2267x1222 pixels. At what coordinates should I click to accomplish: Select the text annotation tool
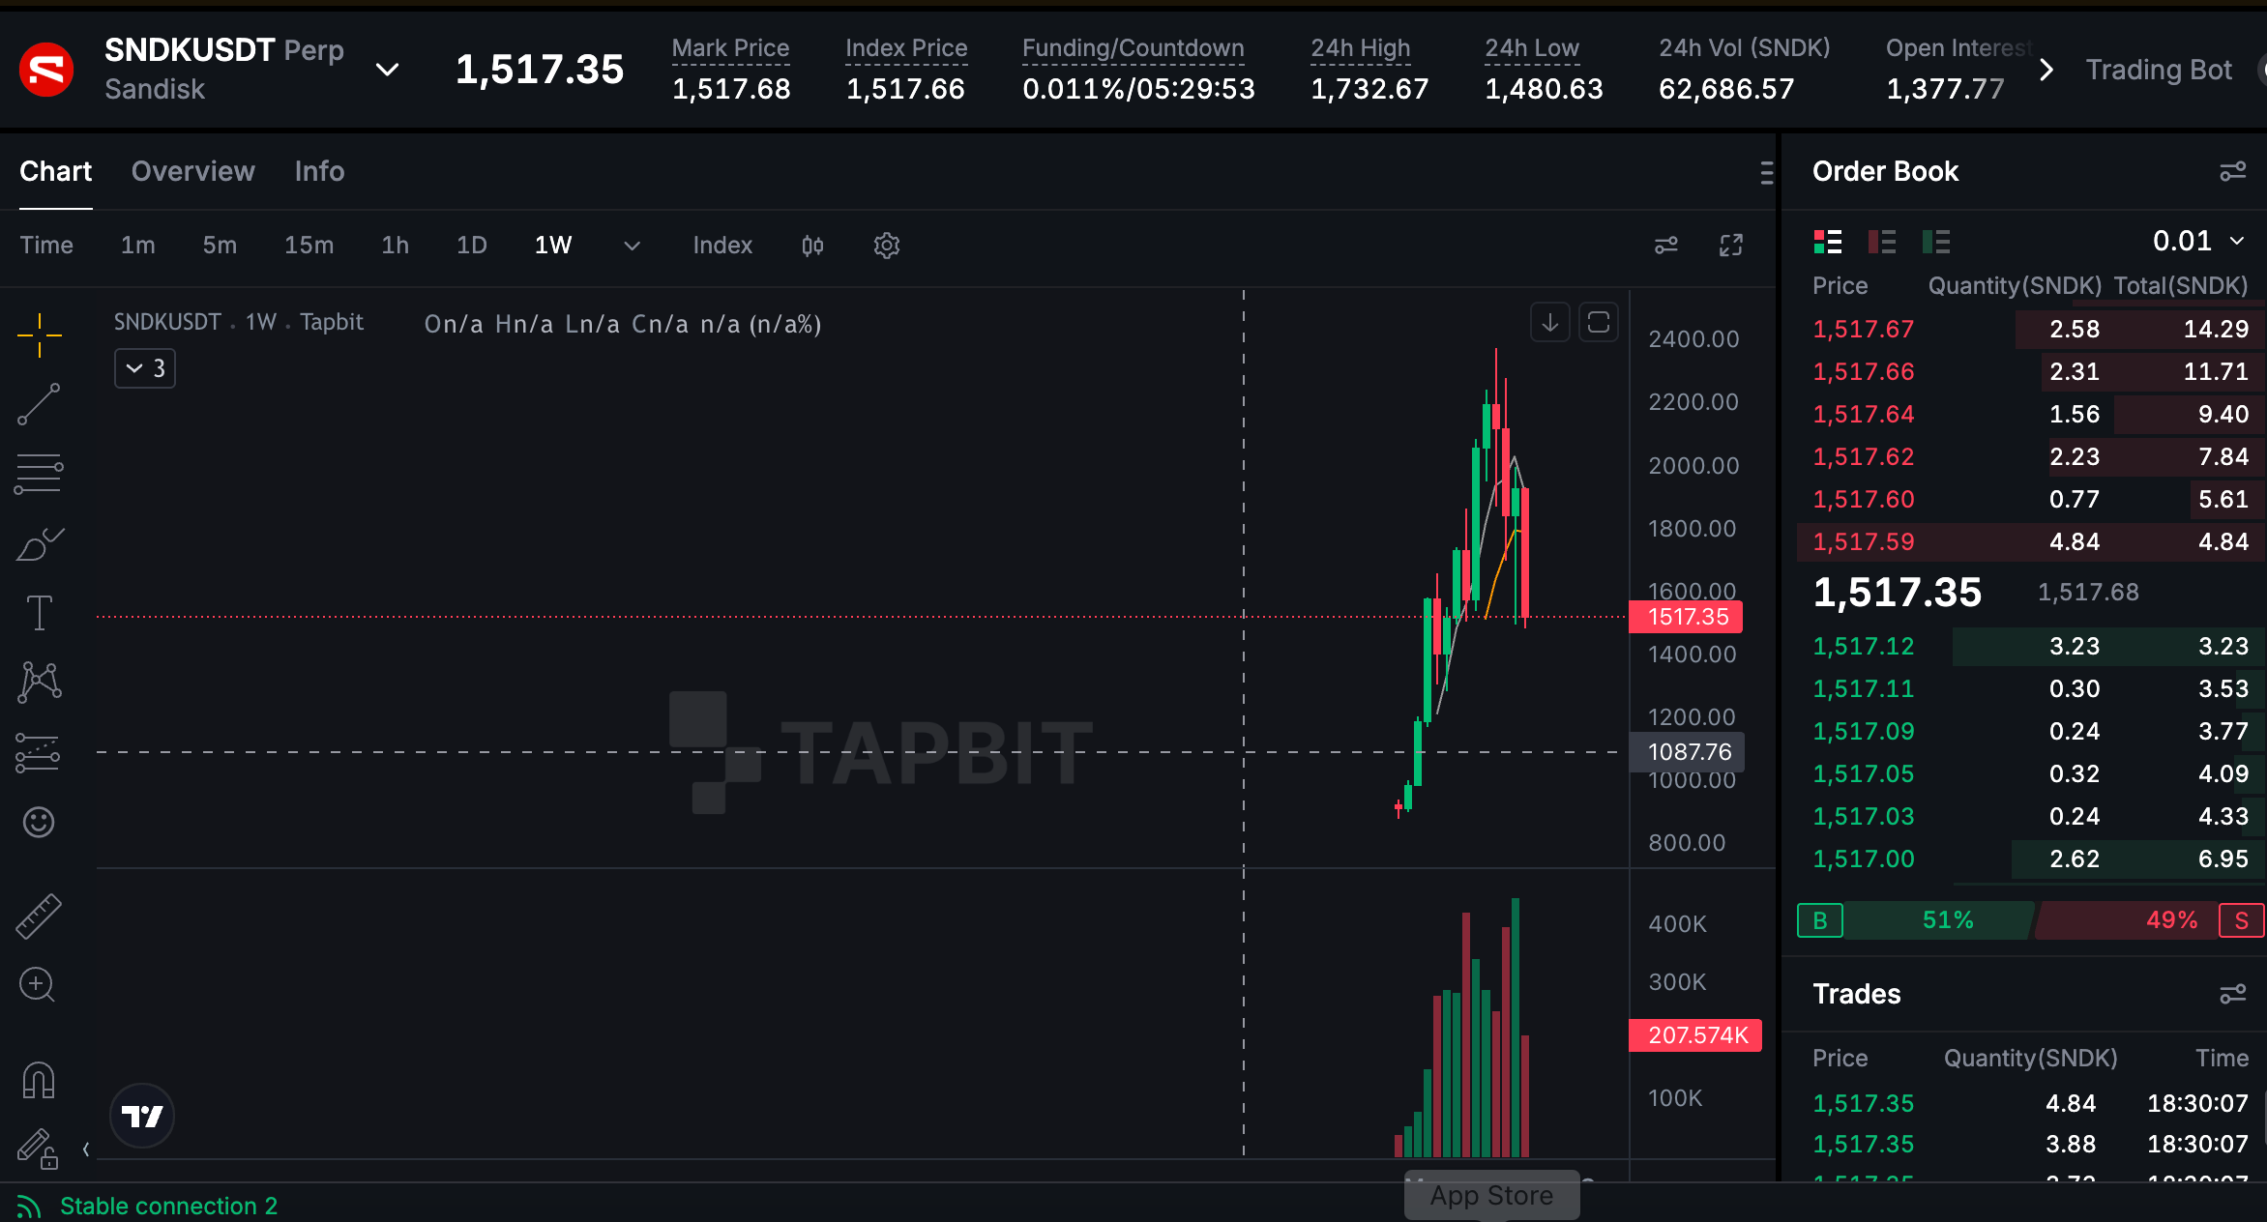point(39,613)
